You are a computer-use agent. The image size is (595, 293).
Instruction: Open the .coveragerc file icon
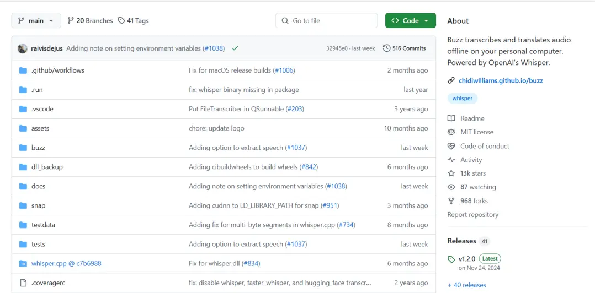[x=23, y=283]
